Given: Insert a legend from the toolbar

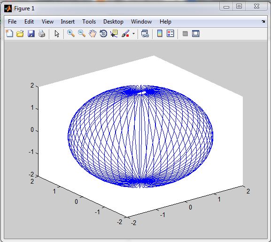Looking at the screenshot, I should (x=170, y=33).
